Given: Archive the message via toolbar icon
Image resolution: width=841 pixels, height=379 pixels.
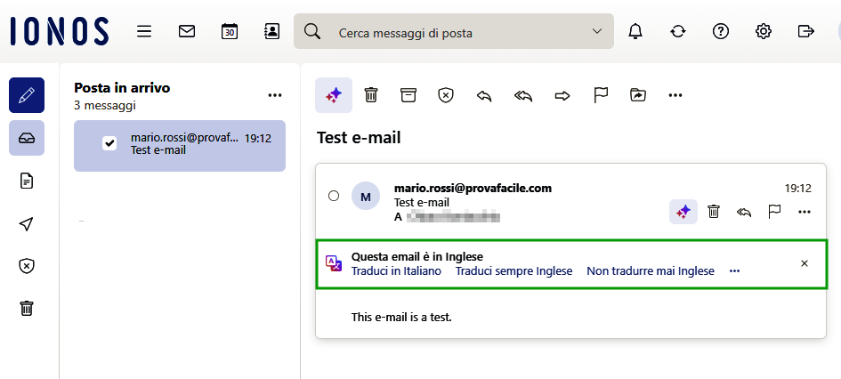Looking at the screenshot, I should click(x=408, y=95).
